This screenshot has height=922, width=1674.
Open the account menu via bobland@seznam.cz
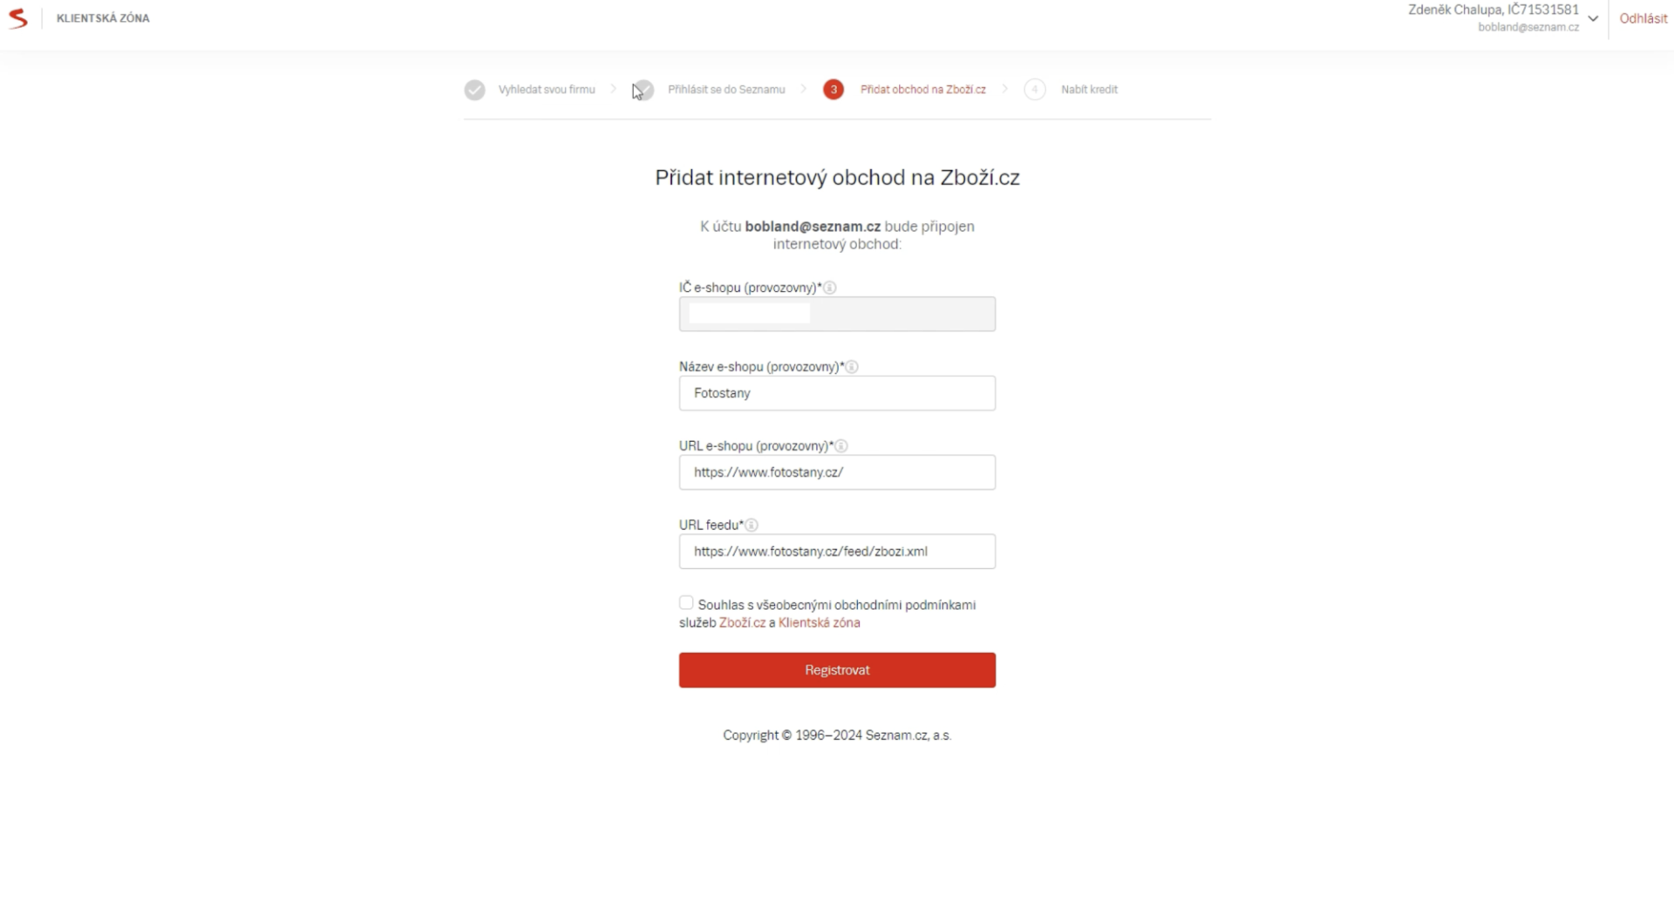(1528, 27)
